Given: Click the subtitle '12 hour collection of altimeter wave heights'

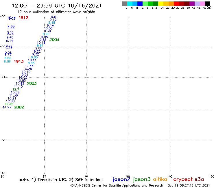Looking at the screenshot, I should tap(56, 12).
